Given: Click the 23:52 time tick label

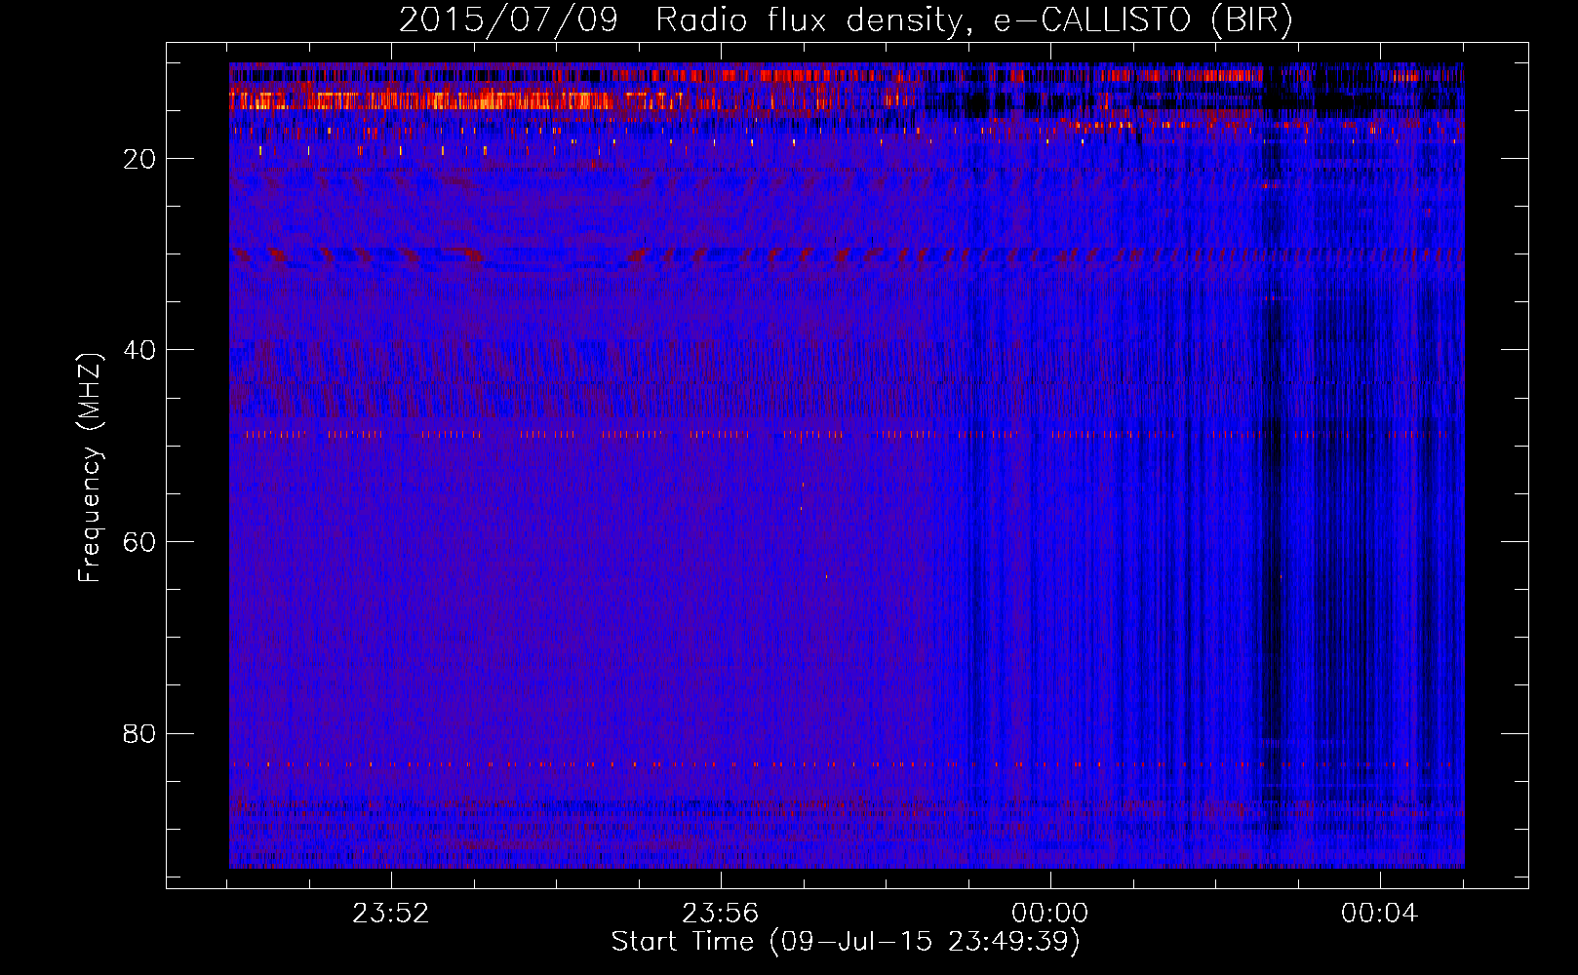Looking at the screenshot, I should (x=391, y=914).
